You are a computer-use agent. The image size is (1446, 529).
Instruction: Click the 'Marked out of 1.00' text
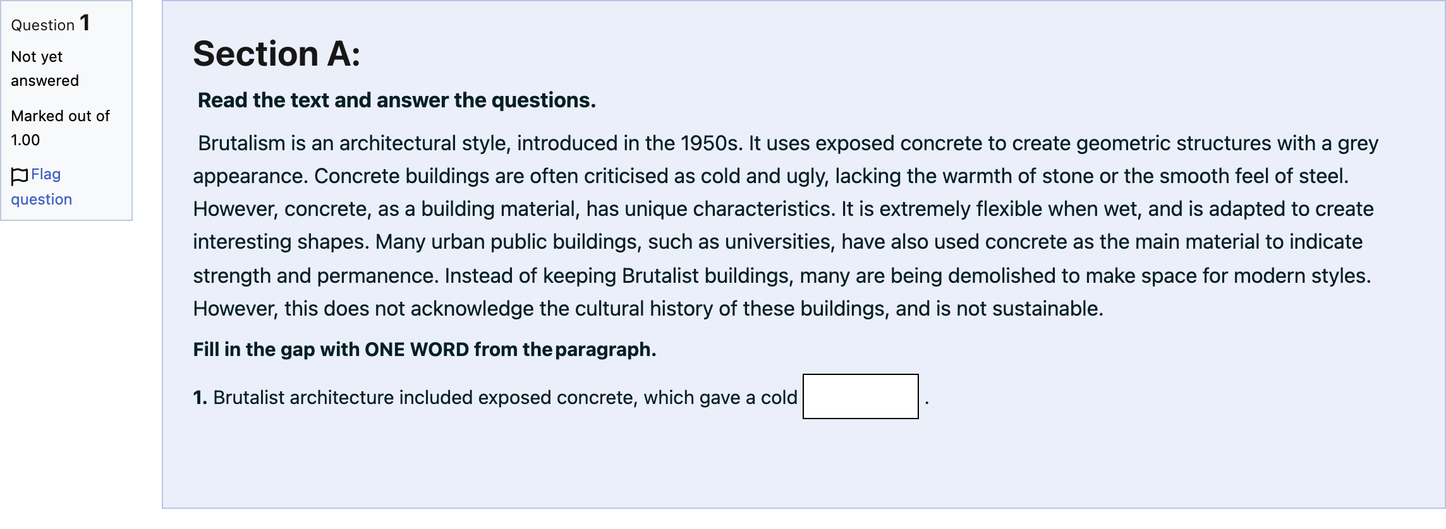click(x=60, y=128)
